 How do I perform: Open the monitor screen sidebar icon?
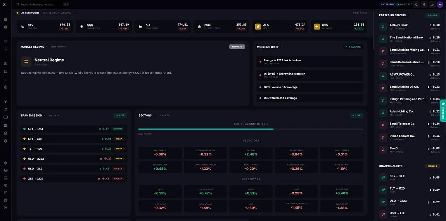point(6,117)
